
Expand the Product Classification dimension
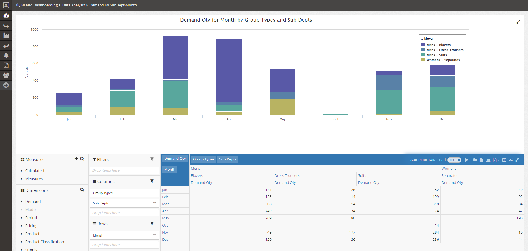[44, 242]
